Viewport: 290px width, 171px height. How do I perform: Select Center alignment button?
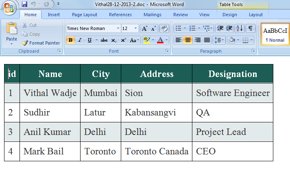[x=188, y=40]
